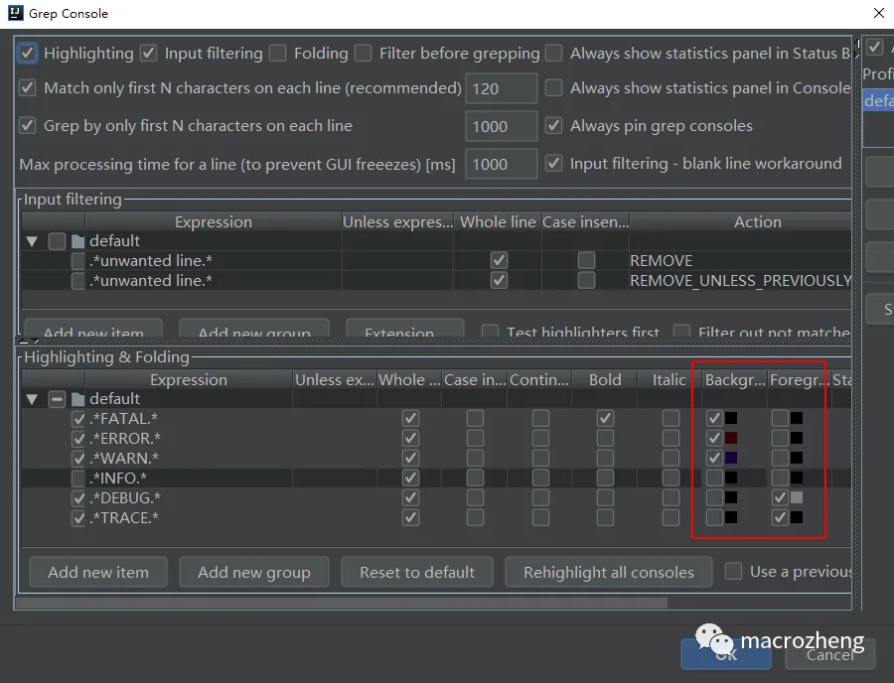Screen dimensions: 894x683
Task: Click the DEBUG gray foreground swatch
Action: (797, 498)
